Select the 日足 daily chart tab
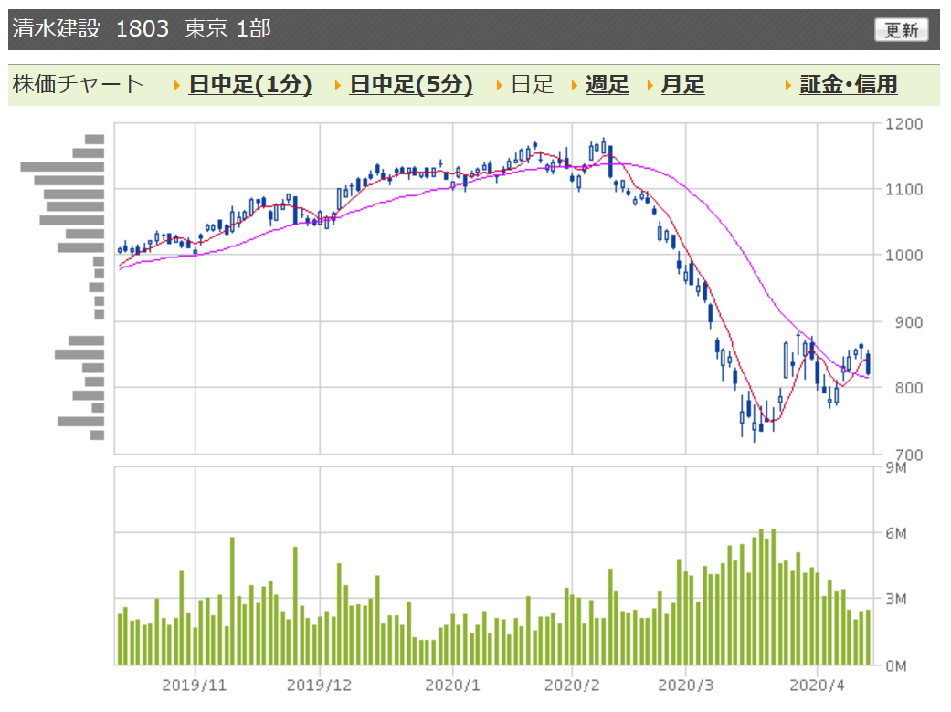This screenshot has height=712, width=951. pyautogui.click(x=532, y=84)
